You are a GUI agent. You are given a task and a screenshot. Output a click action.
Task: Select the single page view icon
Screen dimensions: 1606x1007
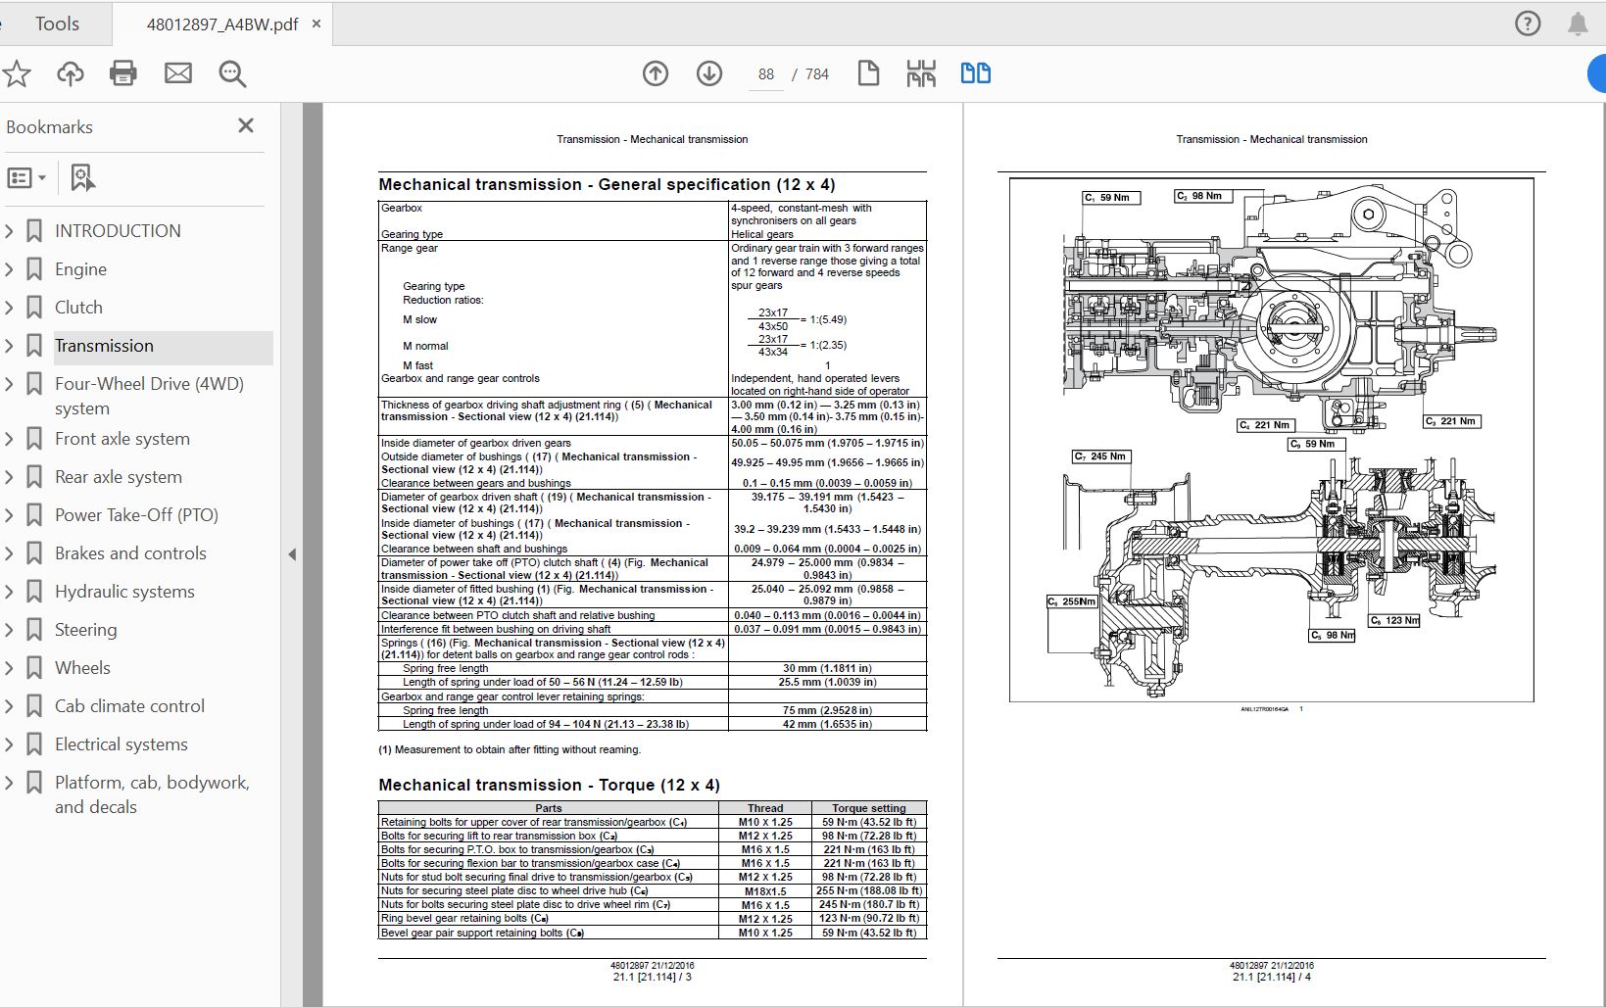coord(868,73)
